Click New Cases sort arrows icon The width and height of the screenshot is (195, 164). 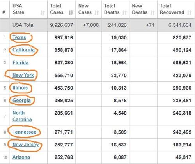tap(97, 12)
